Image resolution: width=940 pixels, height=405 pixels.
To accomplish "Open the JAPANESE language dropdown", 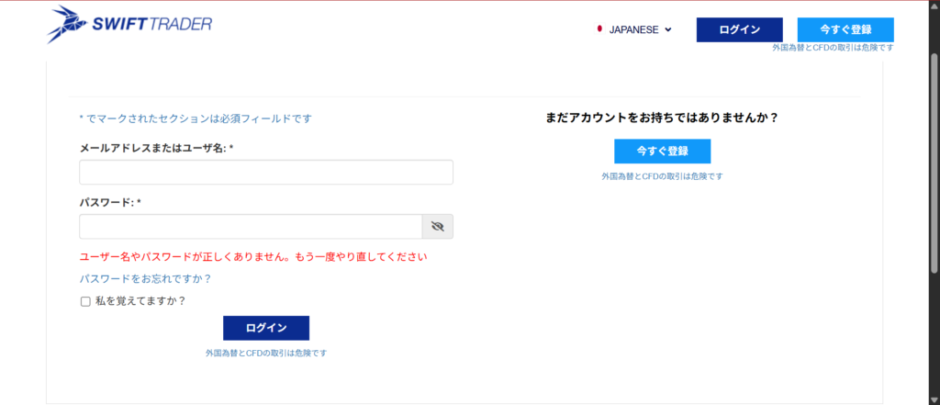I will coord(634,29).
